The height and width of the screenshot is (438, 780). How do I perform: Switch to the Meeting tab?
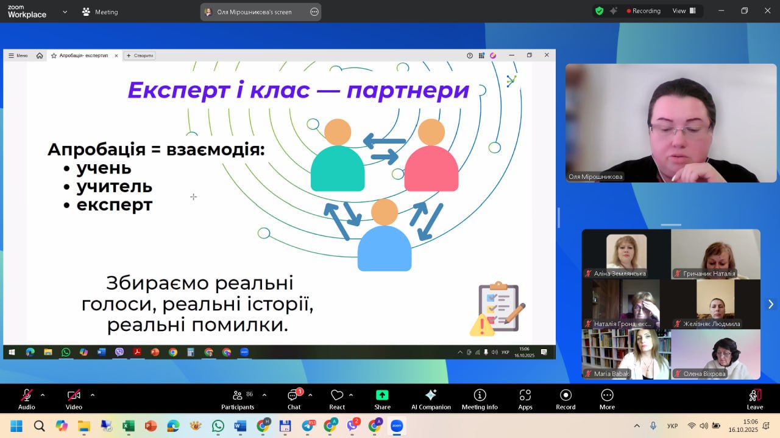coord(100,12)
